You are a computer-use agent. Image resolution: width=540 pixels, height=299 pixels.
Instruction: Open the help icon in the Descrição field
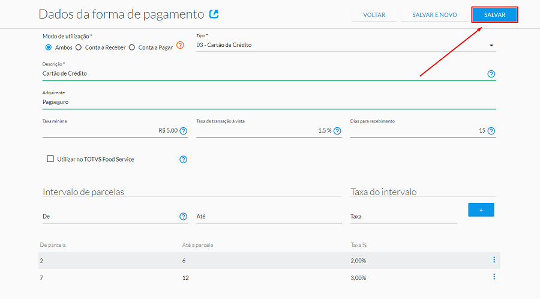coord(491,74)
